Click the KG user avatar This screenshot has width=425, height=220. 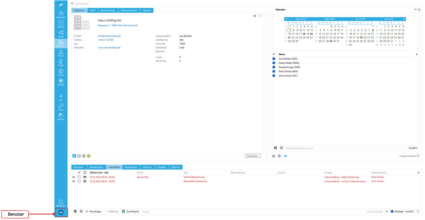click(61, 212)
